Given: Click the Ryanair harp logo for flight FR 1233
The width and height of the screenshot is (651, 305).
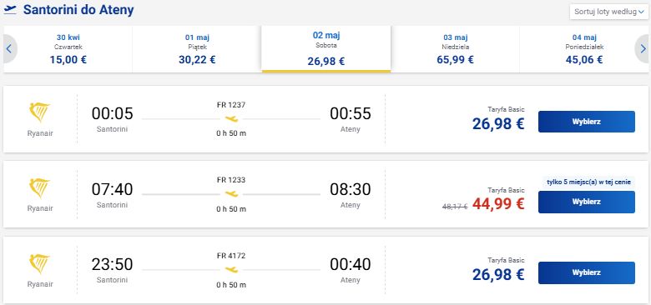Looking at the screenshot, I should 40,188.
